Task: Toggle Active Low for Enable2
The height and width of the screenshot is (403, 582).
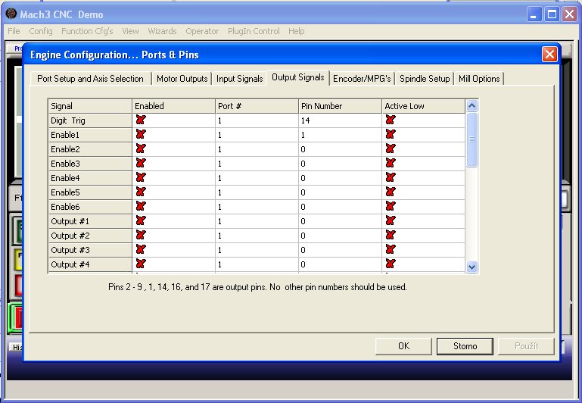Action: pos(391,149)
